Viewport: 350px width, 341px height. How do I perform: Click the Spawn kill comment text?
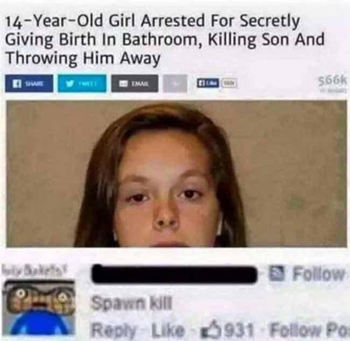(x=131, y=303)
